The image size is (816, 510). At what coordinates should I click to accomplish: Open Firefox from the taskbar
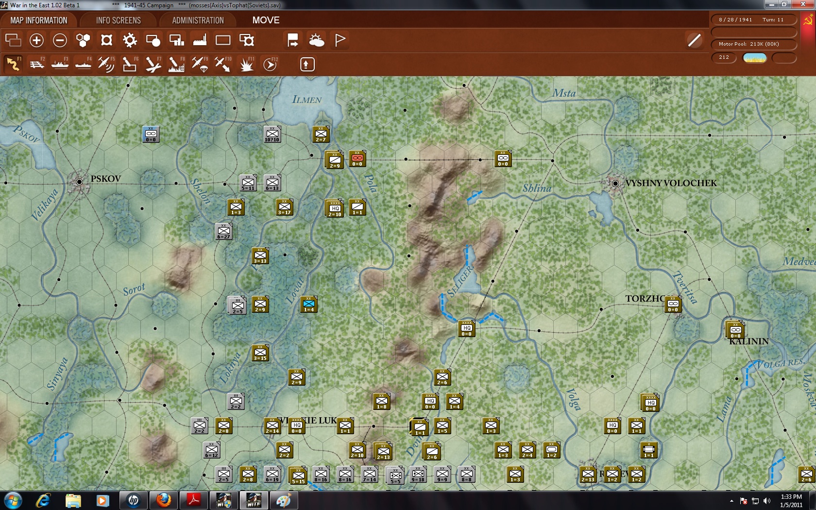[164, 500]
